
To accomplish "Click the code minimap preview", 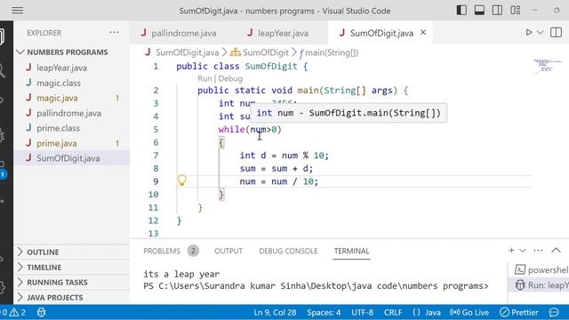I will (547, 68).
